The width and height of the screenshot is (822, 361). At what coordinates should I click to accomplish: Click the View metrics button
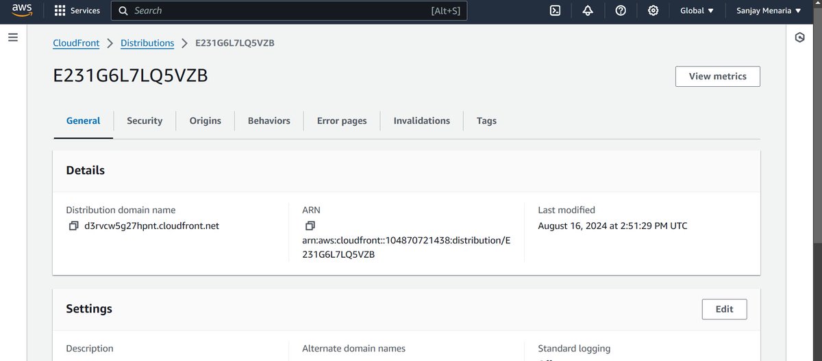717,77
